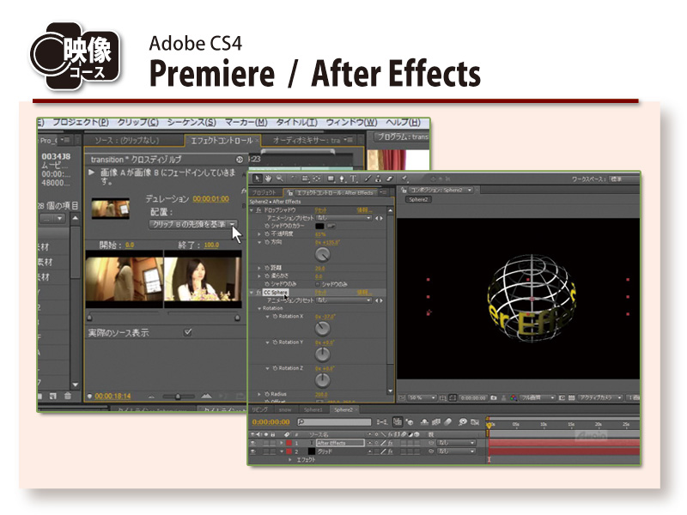Click the show/hide timeline view button in Premiere
The height and width of the screenshot is (515, 687).
point(240,159)
